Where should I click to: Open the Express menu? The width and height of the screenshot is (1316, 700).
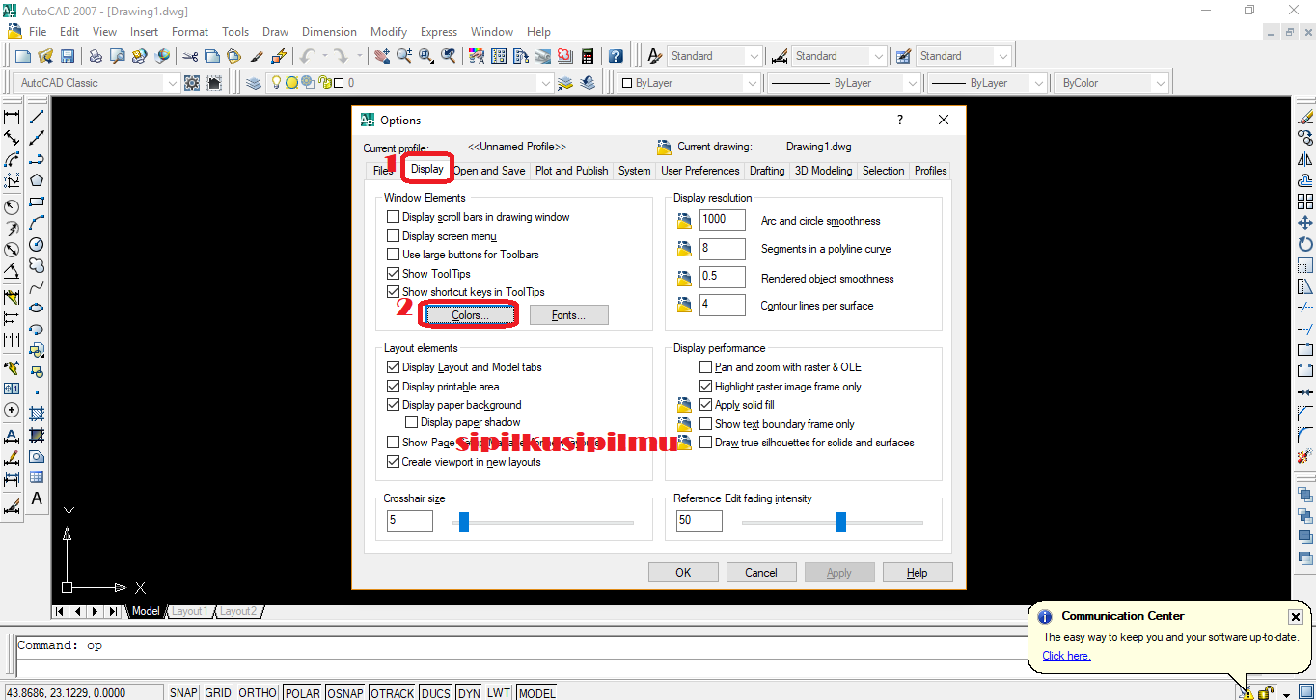click(x=439, y=32)
